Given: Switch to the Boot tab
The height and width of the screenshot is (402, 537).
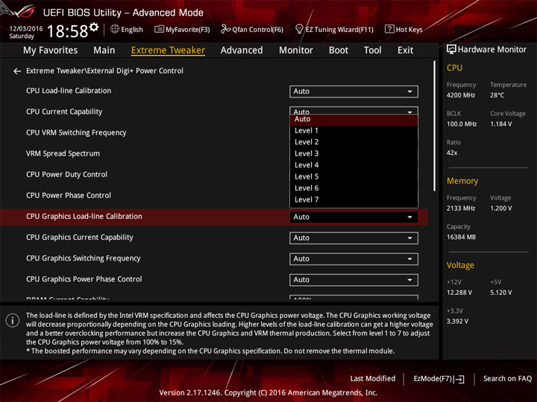Looking at the screenshot, I should [x=339, y=51].
